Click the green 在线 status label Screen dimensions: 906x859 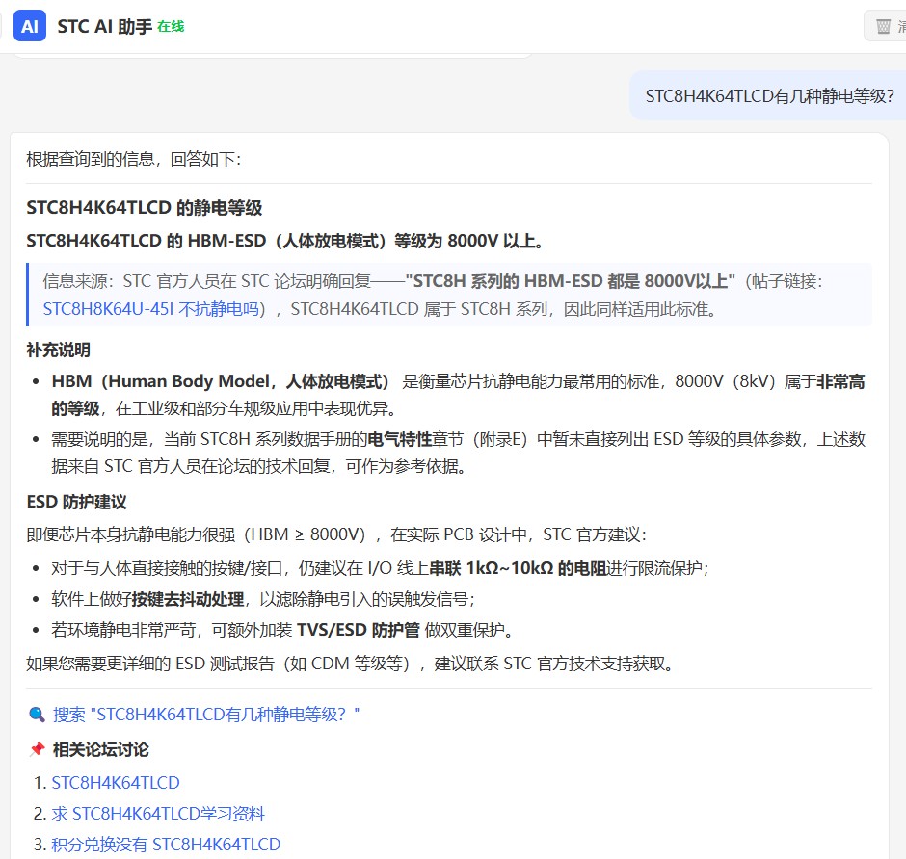tap(171, 27)
